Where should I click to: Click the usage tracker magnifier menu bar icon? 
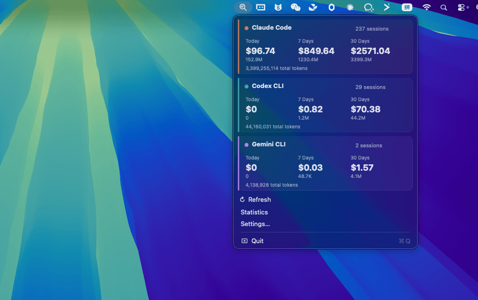point(243,7)
